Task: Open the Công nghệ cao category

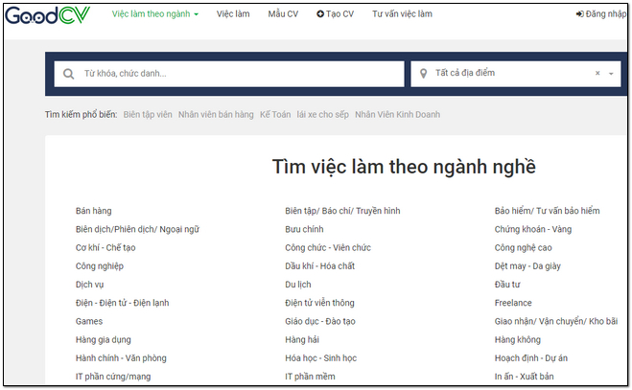Action: pyautogui.click(x=524, y=248)
